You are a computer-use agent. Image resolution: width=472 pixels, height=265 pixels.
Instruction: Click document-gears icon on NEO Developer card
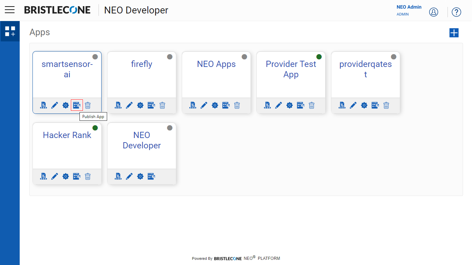tap(118, 176)
